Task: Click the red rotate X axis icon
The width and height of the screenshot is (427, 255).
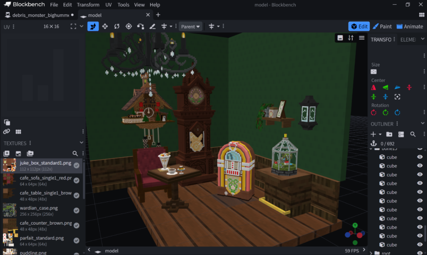Action: 373,113
